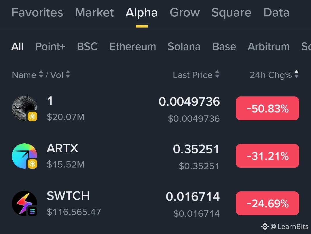Sort by Vol arrows icon
Screen dimensions: 311x234
68,75
